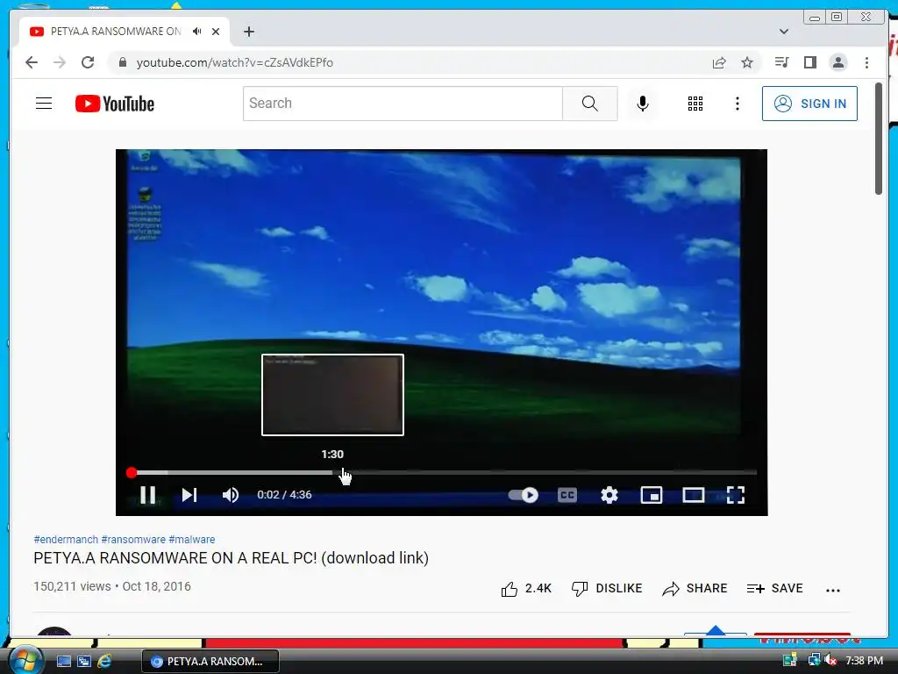
Task: Open Chrome profile avatar
Action: (838, 62)
